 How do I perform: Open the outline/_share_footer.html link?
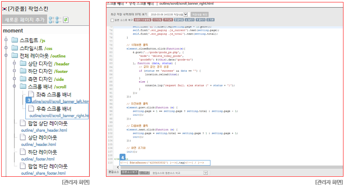click(43, 174)
